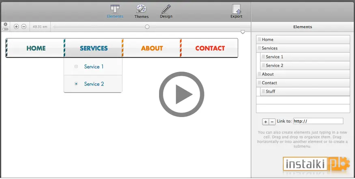Click the drag handle of the Contact row
This screenshot has height=179, width=355.
coord(260,83)
